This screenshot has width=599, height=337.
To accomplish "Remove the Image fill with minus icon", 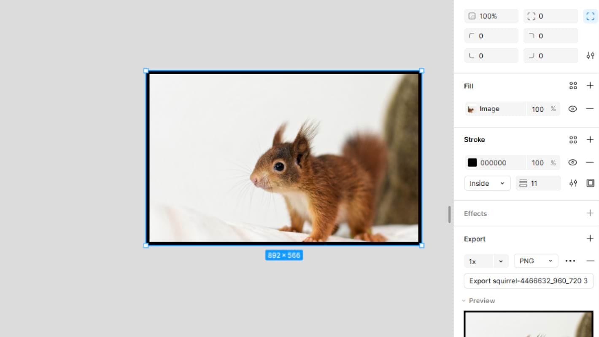I will (x=590, y=109).
